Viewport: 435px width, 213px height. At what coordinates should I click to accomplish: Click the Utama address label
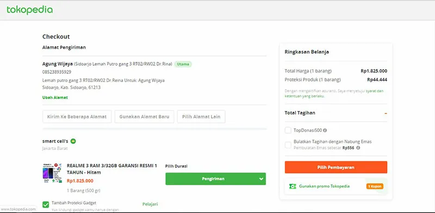coord(183,64)
